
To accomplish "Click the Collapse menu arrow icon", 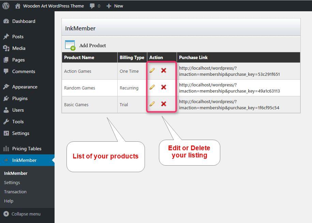I will click(6, 214).
